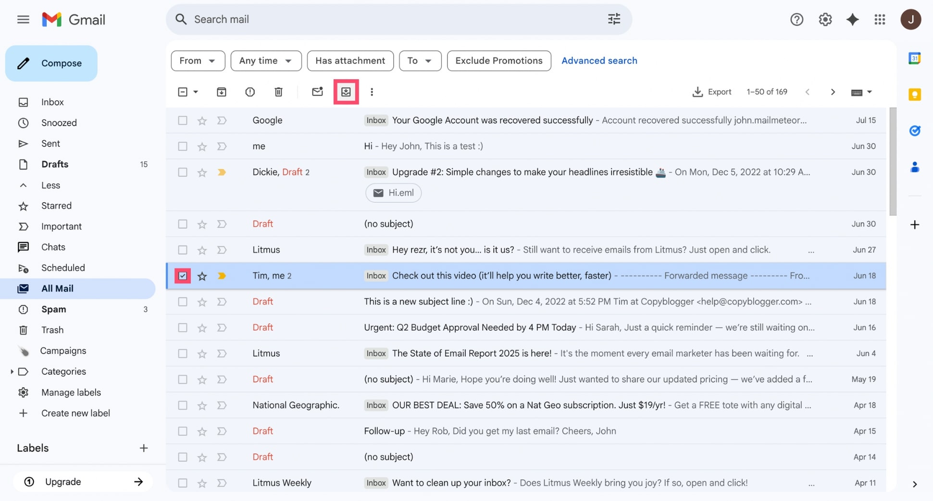Click the Archive icon in toolbar
933x501 pixels.
(x=221, y=92)
